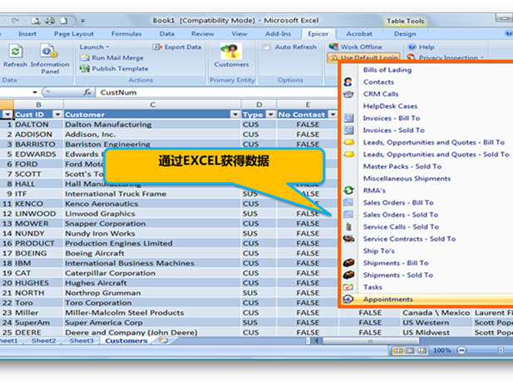513x385 pixels.
Task: Click the zoom slider handle
Action: [x=501, y=350]
